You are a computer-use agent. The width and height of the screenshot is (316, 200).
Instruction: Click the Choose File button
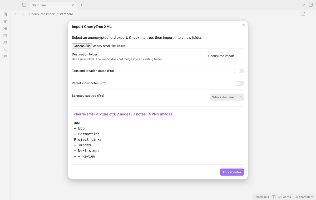[82, 46]
